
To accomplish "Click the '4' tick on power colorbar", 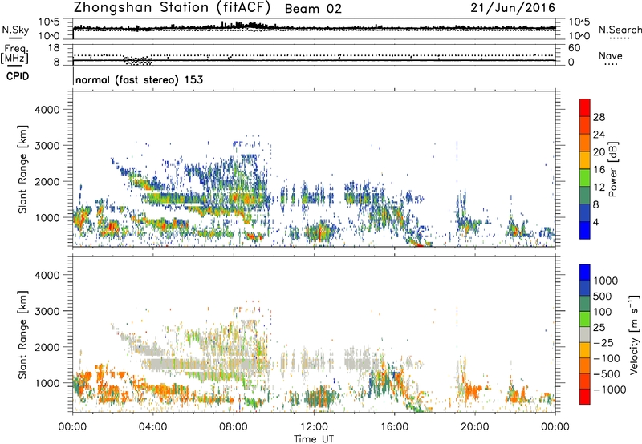I will pos(596,222).
